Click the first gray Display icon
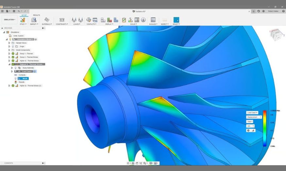Image resolution: width=286 pixels, height=171 pixels. coord(103,20)
